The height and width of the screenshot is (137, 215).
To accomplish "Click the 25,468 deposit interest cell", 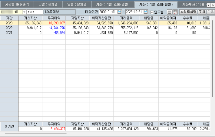I will [168, 23].
